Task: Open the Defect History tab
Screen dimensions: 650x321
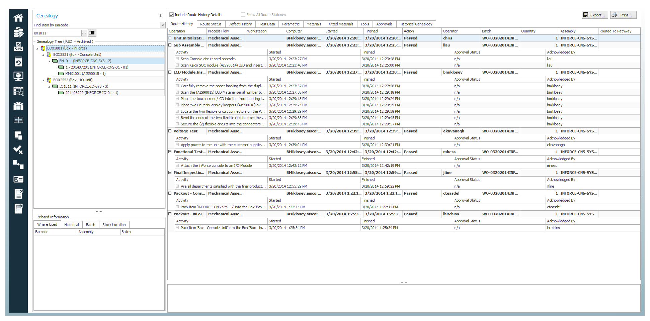Action: click(x=240, y=24)
